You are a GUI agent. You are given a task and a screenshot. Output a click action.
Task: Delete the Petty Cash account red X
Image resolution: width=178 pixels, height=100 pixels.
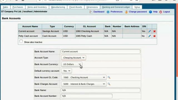click(x=154, y=36)
